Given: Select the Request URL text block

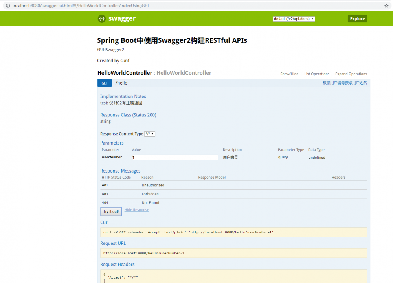Looking at the screenshot, I should (233, 253).
